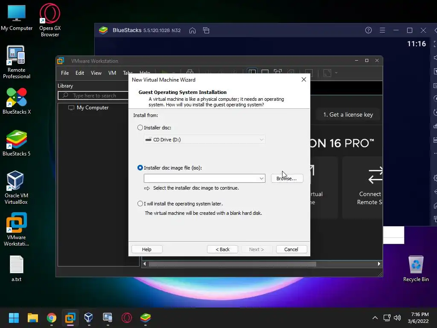Select the Installer disc radio button
The height and width of the screenshot is (328, 437).
140,127
